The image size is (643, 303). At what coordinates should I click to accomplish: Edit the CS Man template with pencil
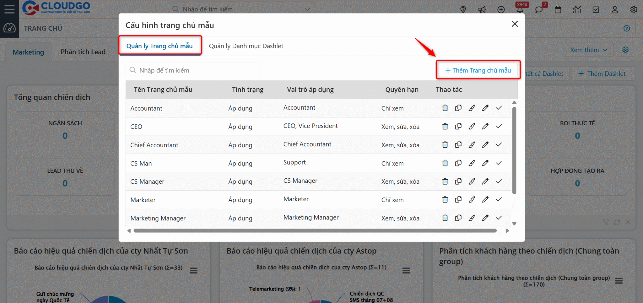485,163
